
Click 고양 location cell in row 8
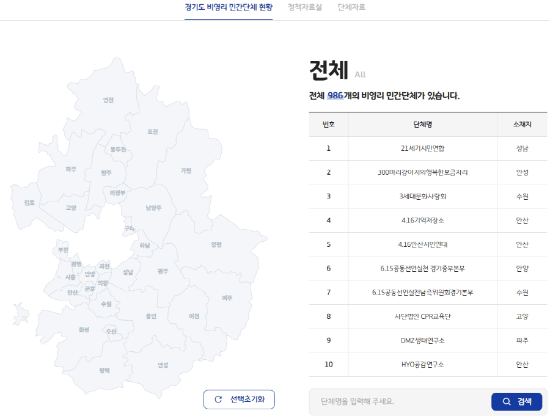(x=522, y=316)
